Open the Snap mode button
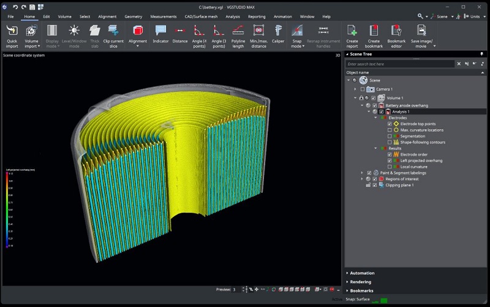The image size is (490, 307). [x=297, y=36]
